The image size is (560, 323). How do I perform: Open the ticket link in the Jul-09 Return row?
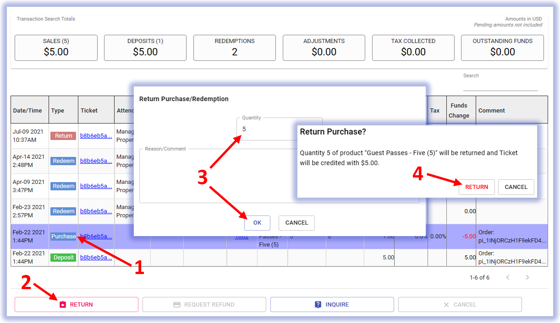[96, 136]
